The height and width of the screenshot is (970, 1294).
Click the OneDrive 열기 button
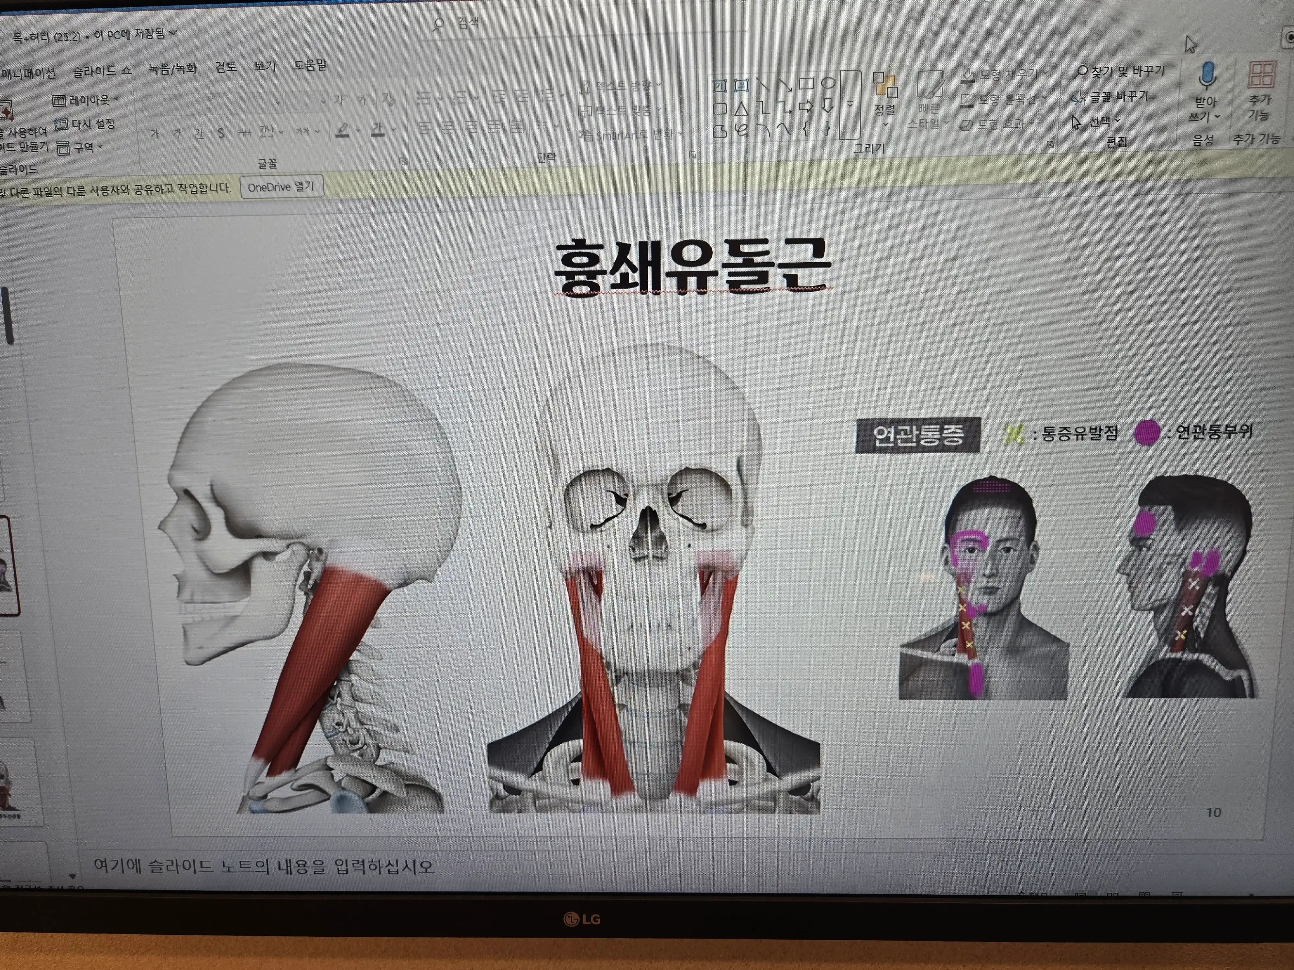[281, 187]
